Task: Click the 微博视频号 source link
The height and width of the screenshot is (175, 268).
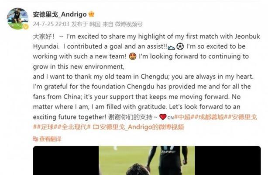Action: (128, 24)
